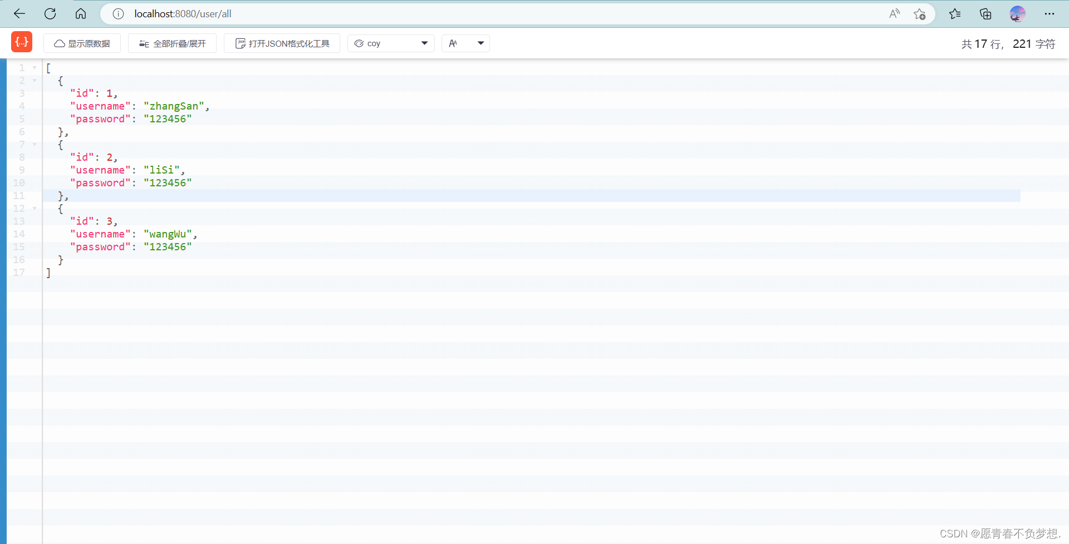Image resolution: width=1069 pixels, height=544 pixels.
Task: Collapse or expand all with 全部折叠/展开
Action: (x=172, y=43)
